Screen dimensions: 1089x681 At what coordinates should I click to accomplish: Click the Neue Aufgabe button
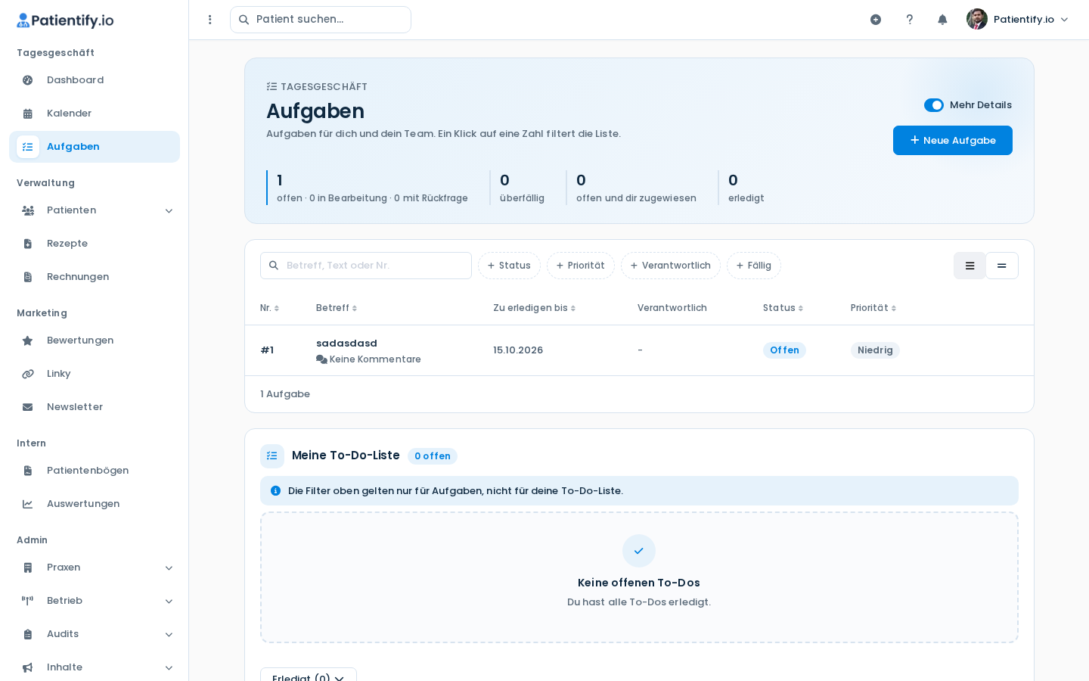point(953,140)
